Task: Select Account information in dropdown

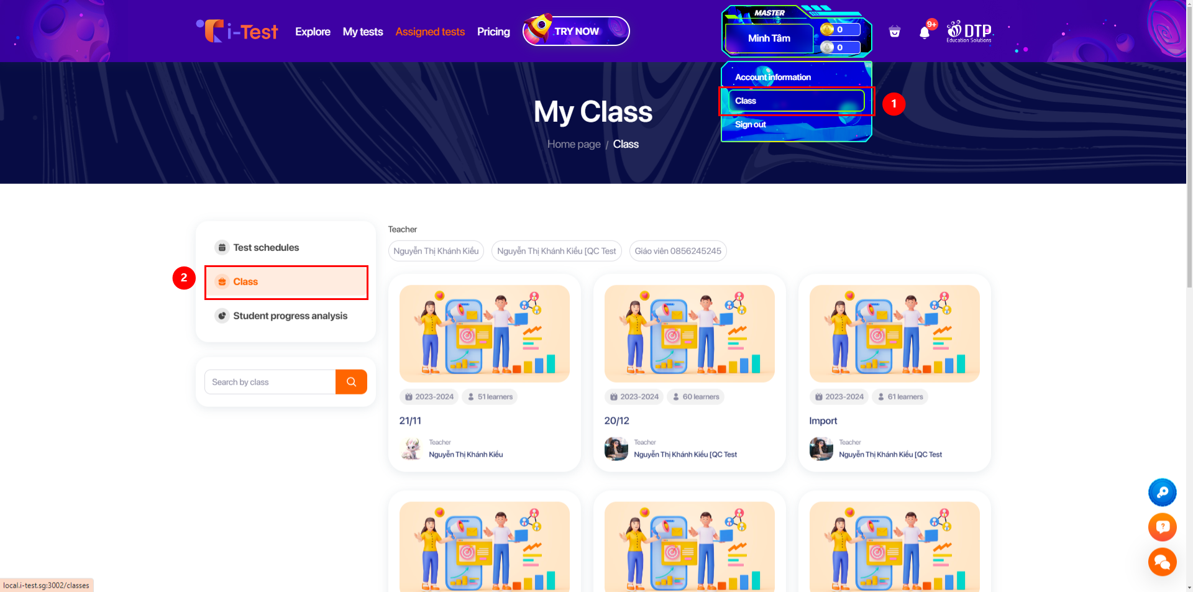Action: (773, 77)
